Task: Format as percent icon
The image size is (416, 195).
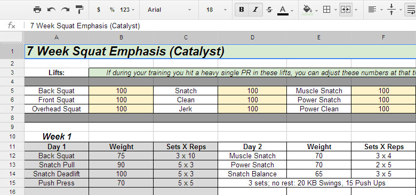Action: 112,10
